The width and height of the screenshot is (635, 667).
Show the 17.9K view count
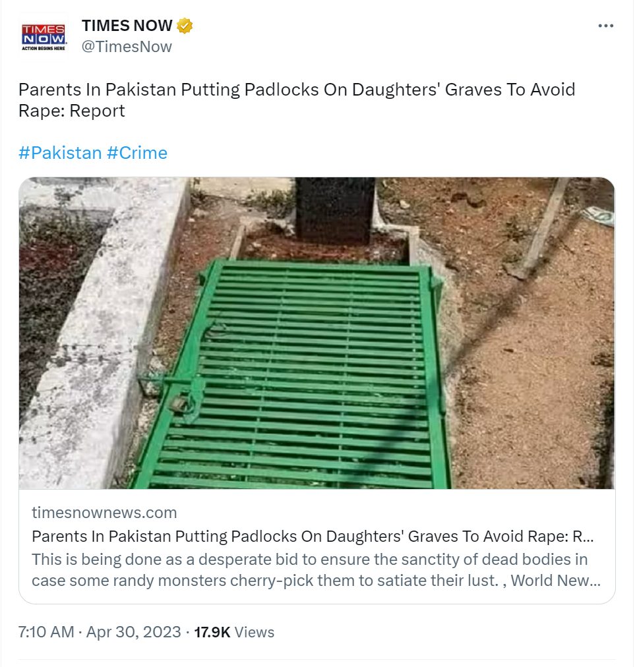[212, 632]
